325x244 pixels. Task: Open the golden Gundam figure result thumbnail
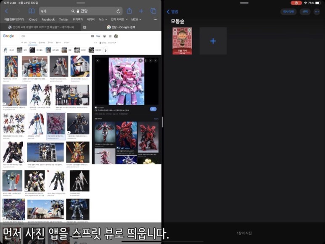[x=15, y=95]
